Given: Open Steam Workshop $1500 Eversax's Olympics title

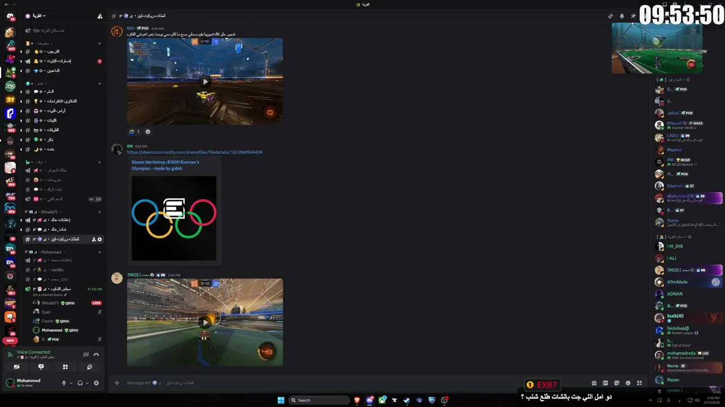Looking at the screenshot, I should click(165, 165).
